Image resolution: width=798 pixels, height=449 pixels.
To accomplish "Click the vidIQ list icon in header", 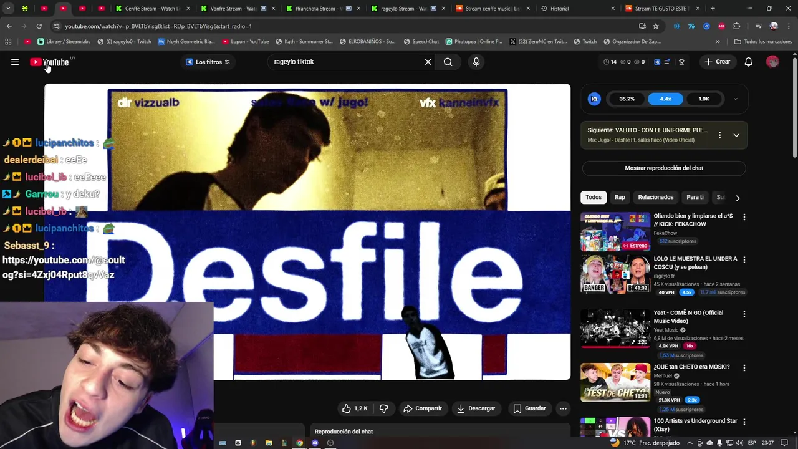I will coord(667,62).
